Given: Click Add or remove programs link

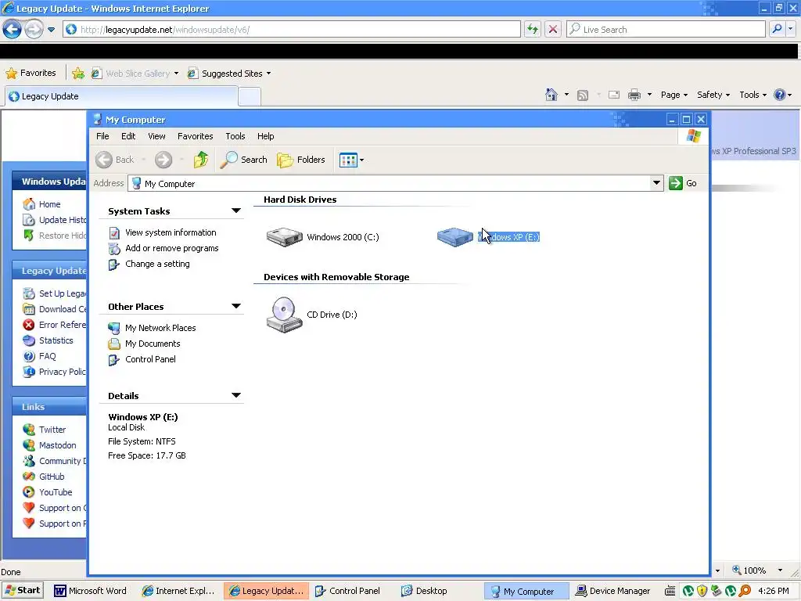Looking at the screenshot, I should (x=171, y=248).
